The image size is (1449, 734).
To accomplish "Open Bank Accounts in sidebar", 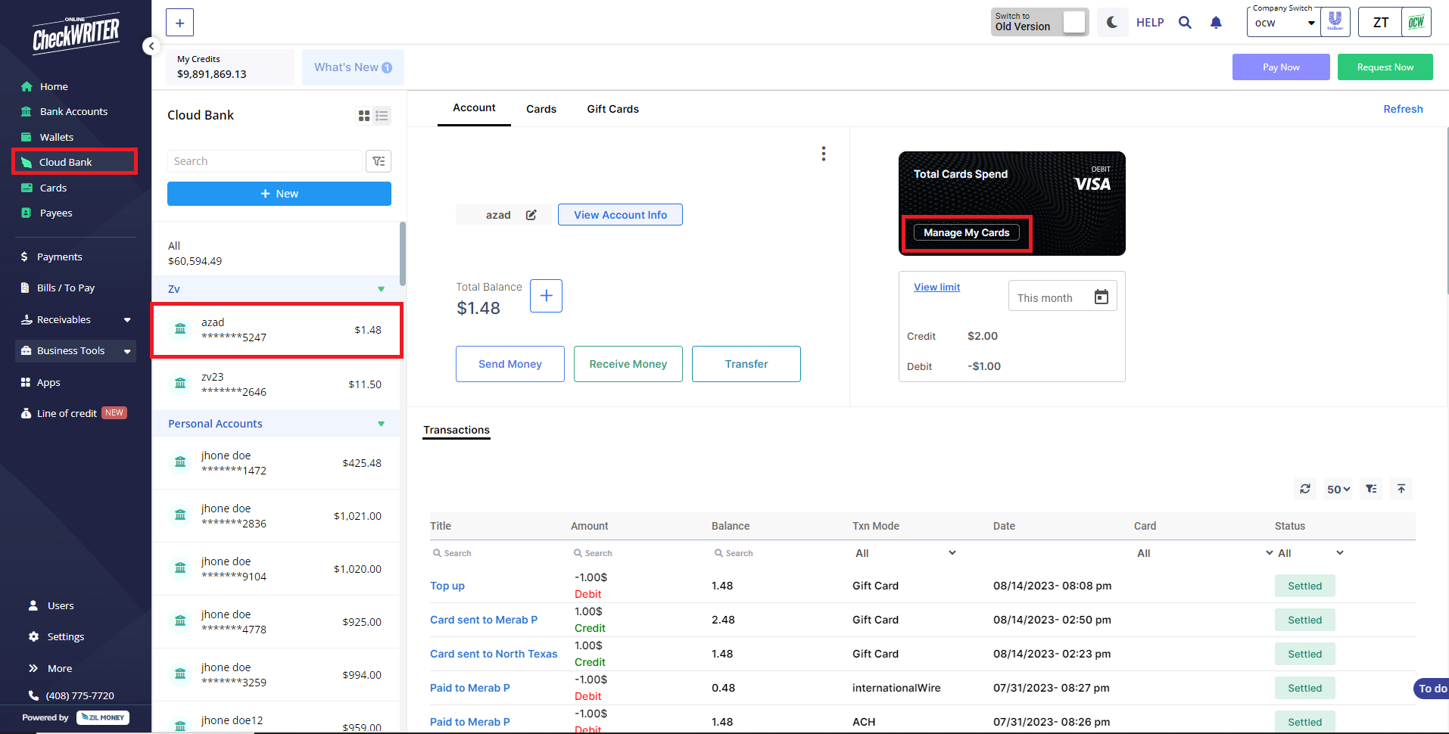I will (x=75, y=111).
